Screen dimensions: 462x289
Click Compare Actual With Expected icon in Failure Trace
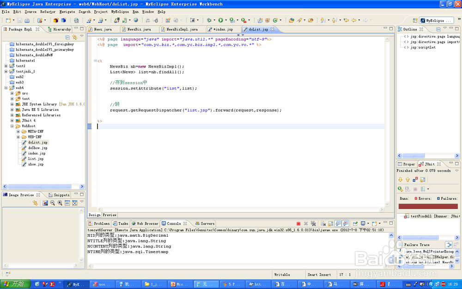[456, 245]
